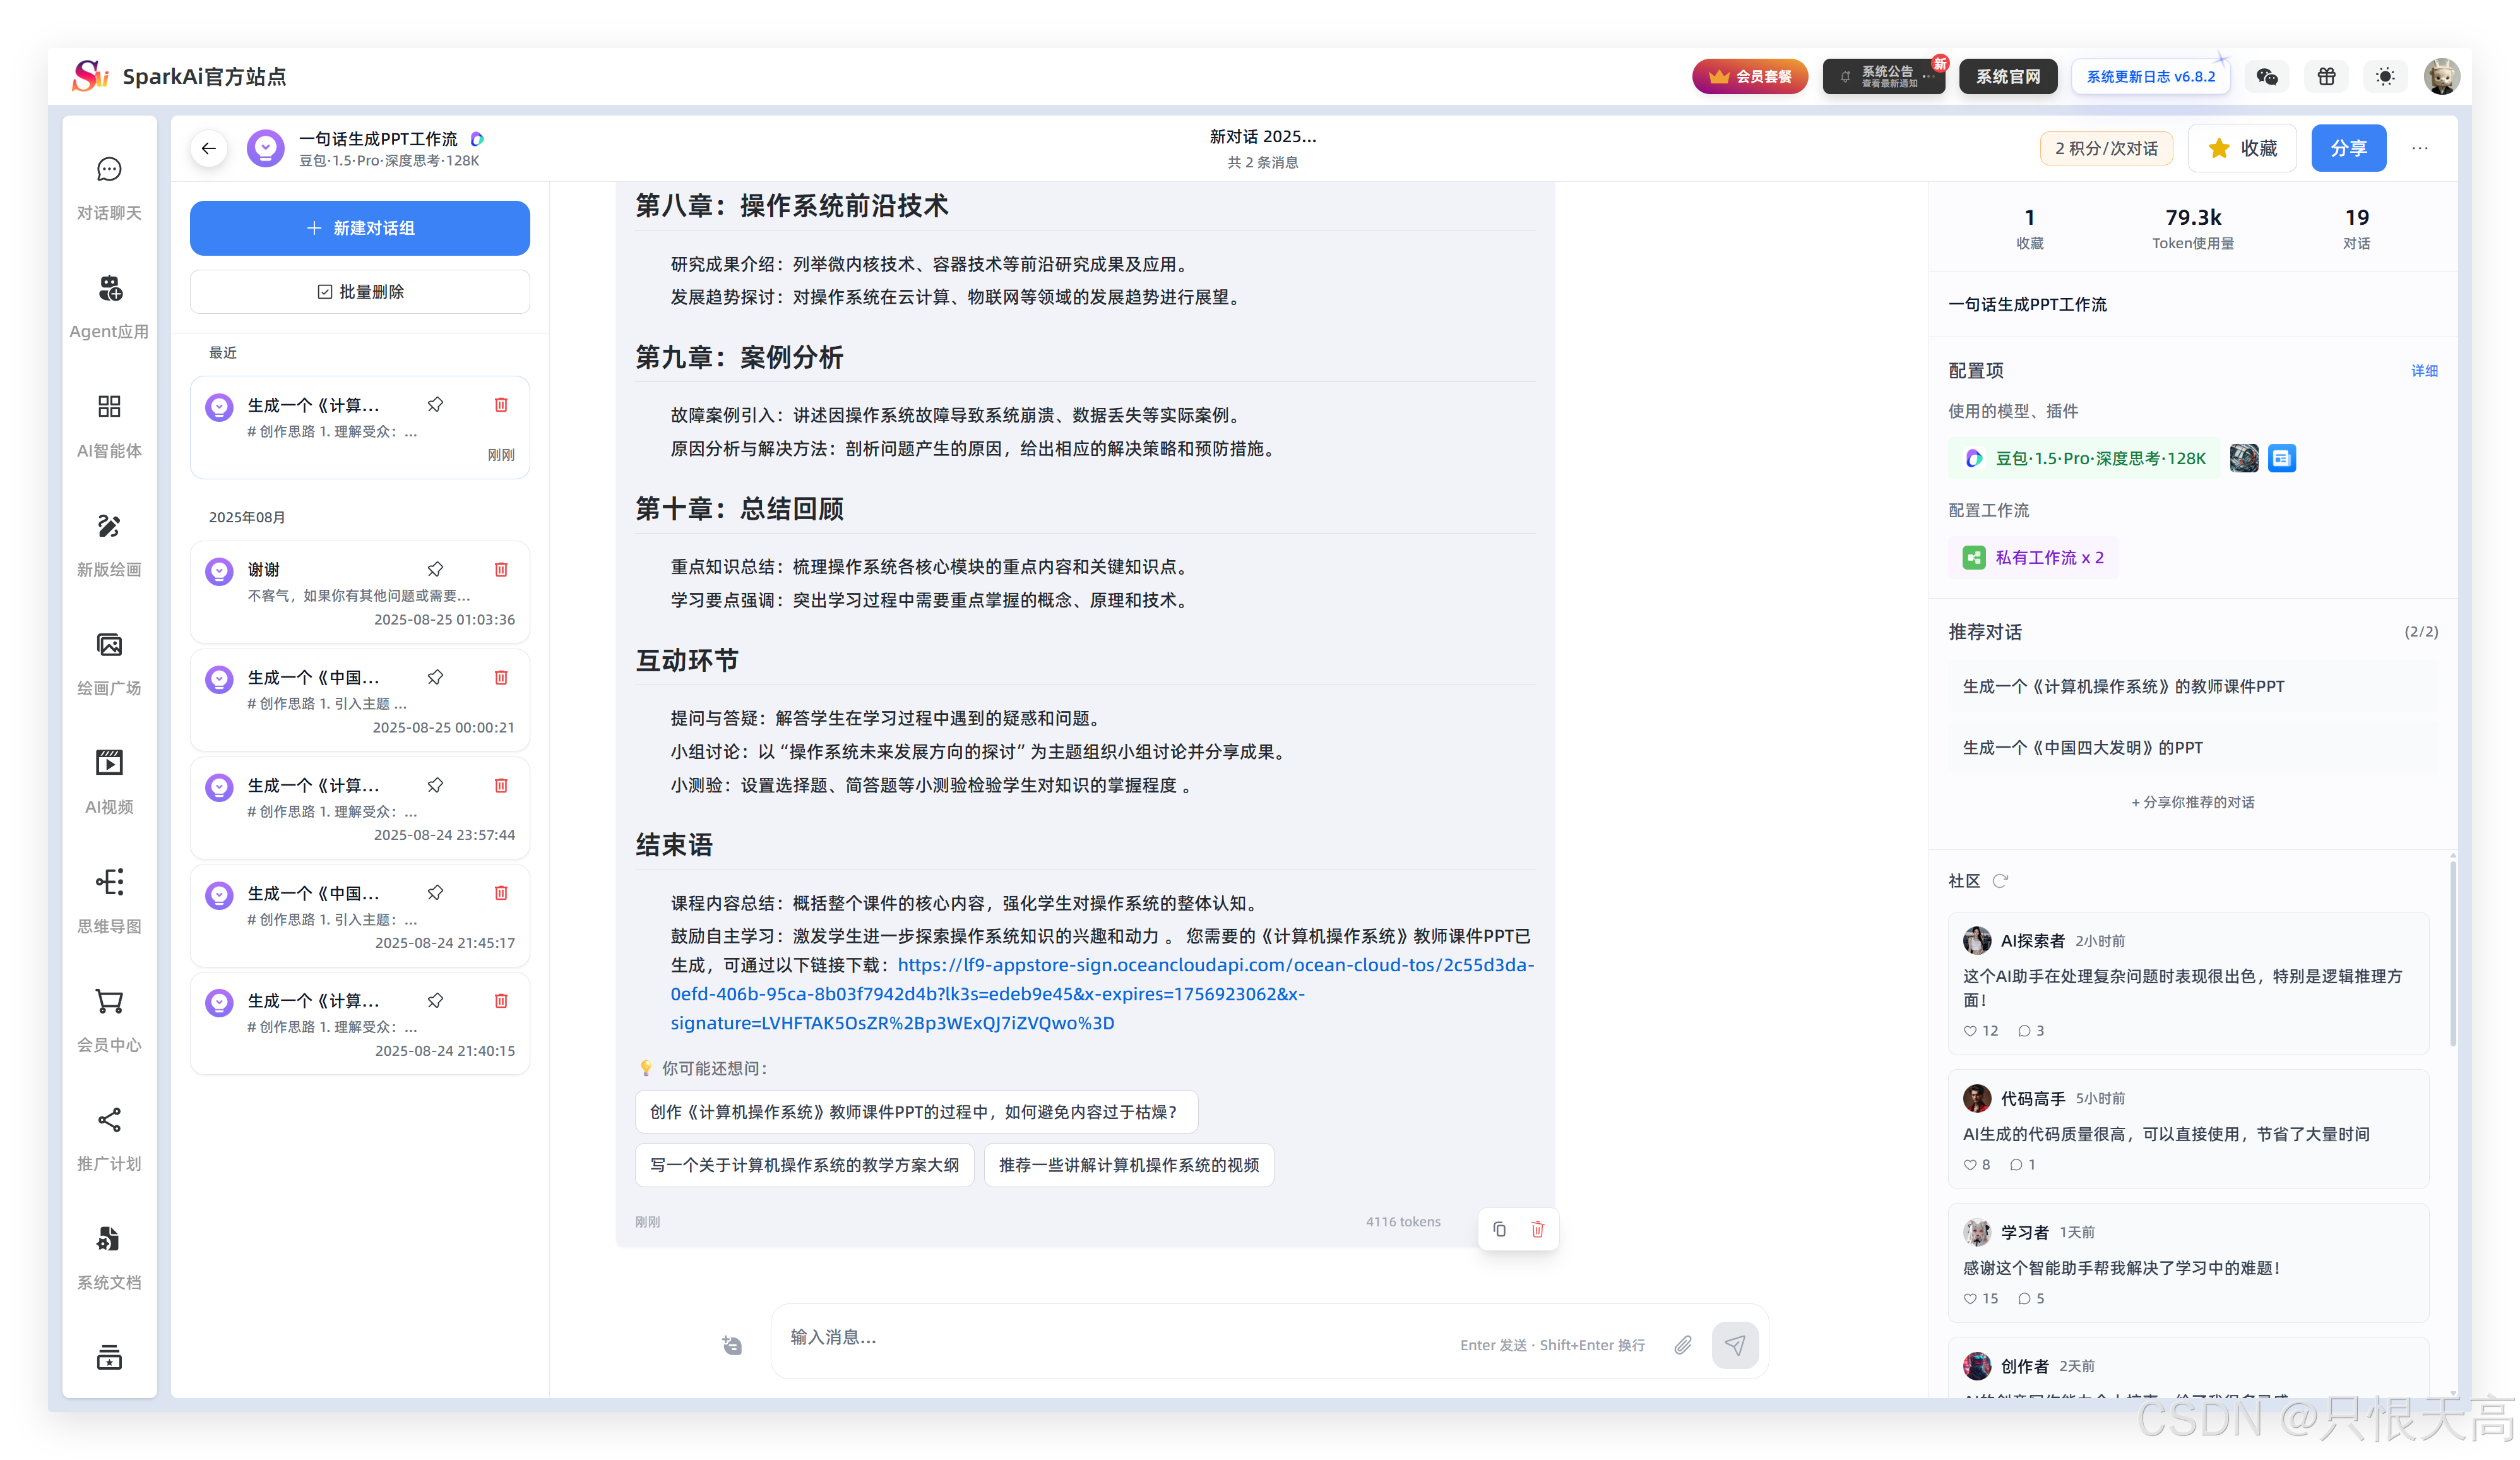Select recommended 《中国四大发明》的PPT
This screenshot has height=1460, width=2520.
tap(2192, 748)
